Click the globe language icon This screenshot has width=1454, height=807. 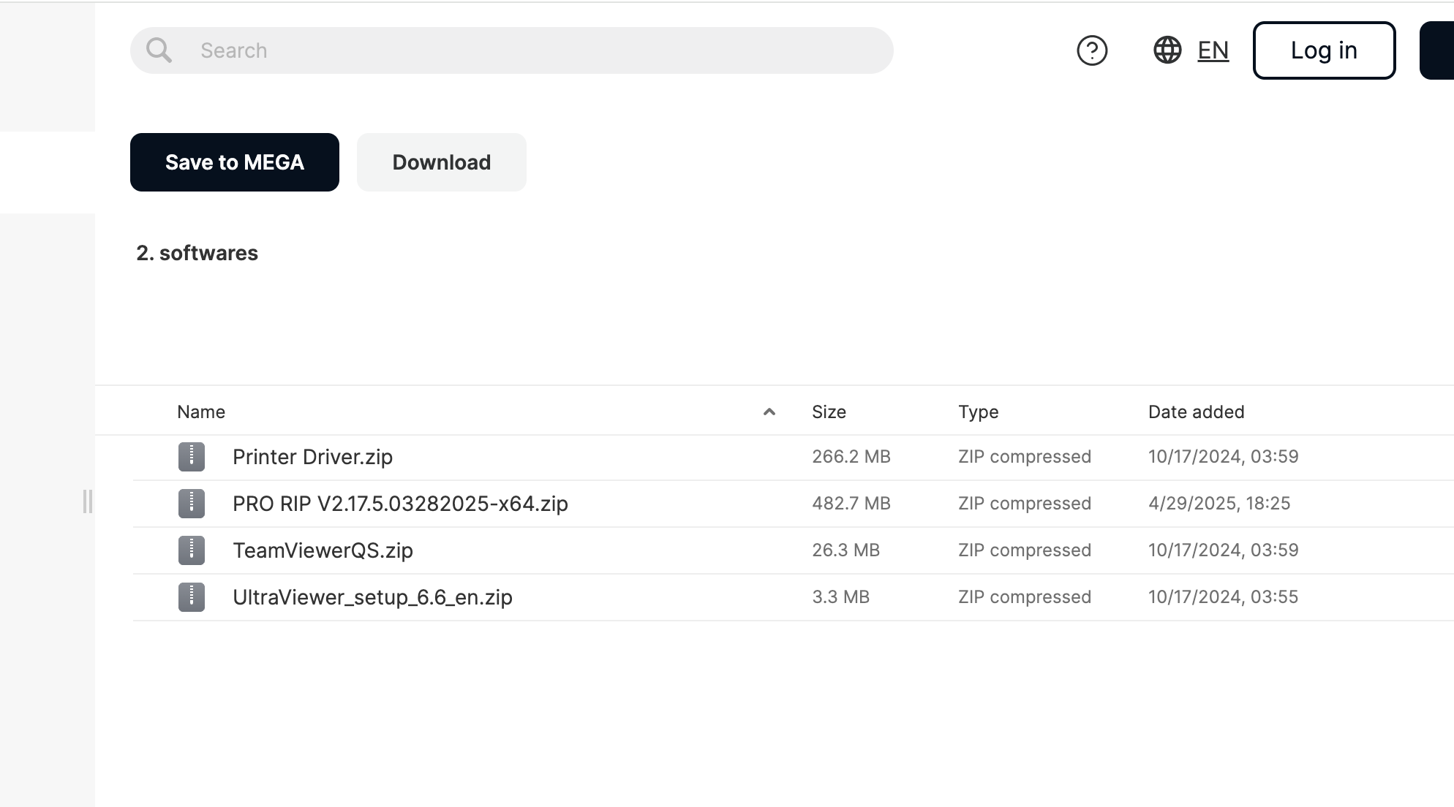[x=1167, y=50]
